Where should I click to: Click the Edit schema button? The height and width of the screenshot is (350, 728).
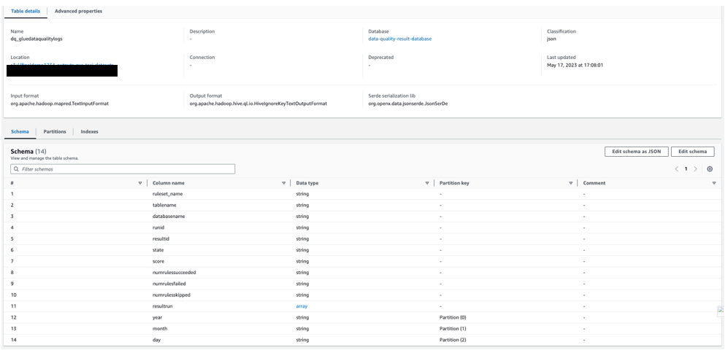[692, 152]
